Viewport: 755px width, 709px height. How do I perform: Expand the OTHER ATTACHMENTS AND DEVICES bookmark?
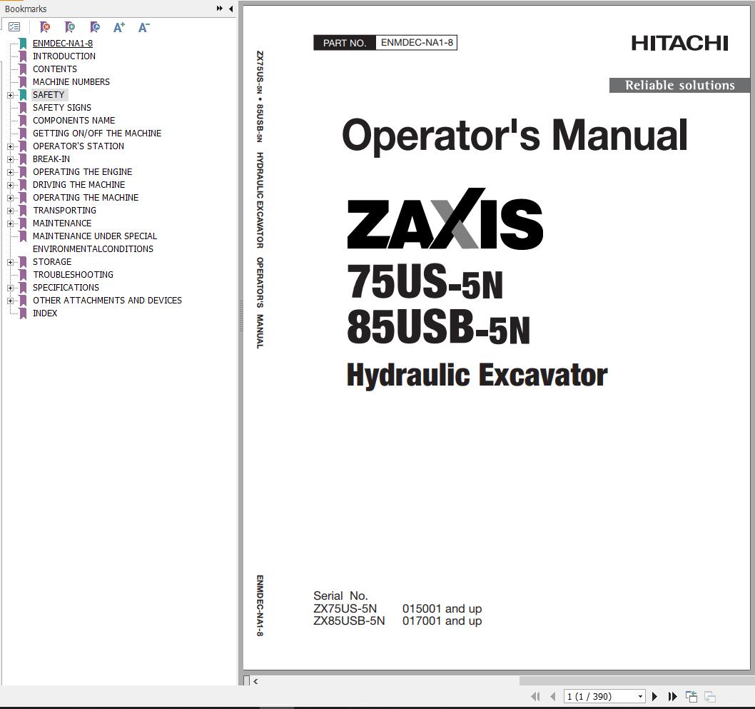tap(10, 301)
